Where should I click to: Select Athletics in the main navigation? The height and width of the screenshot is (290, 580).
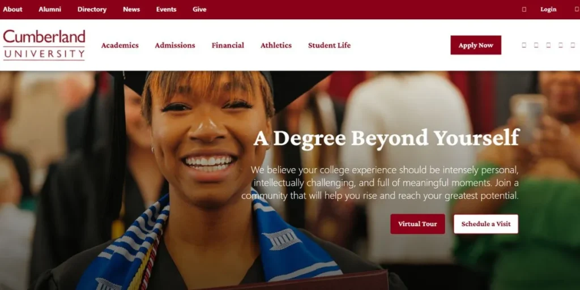[276, 45]
